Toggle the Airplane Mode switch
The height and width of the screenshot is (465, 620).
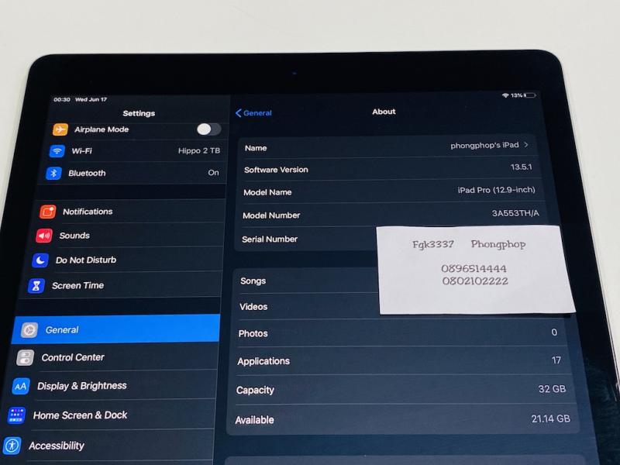[208, 129]
